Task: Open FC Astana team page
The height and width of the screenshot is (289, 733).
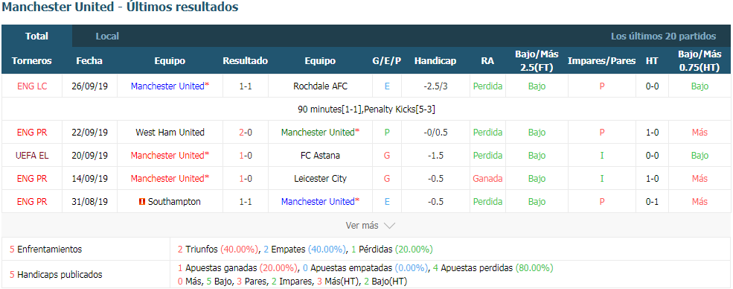Action: click(x=320, y=155)
